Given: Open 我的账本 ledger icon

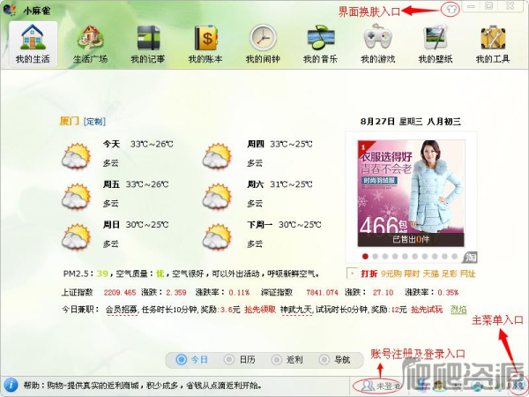Looking at the screenshot, I should tap(205, 37).
